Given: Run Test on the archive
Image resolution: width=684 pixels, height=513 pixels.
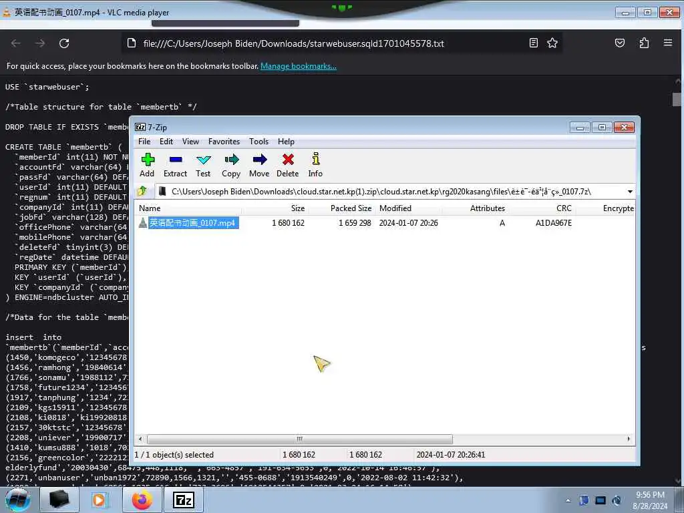Looking at the screenshot, I should [203, 165].
